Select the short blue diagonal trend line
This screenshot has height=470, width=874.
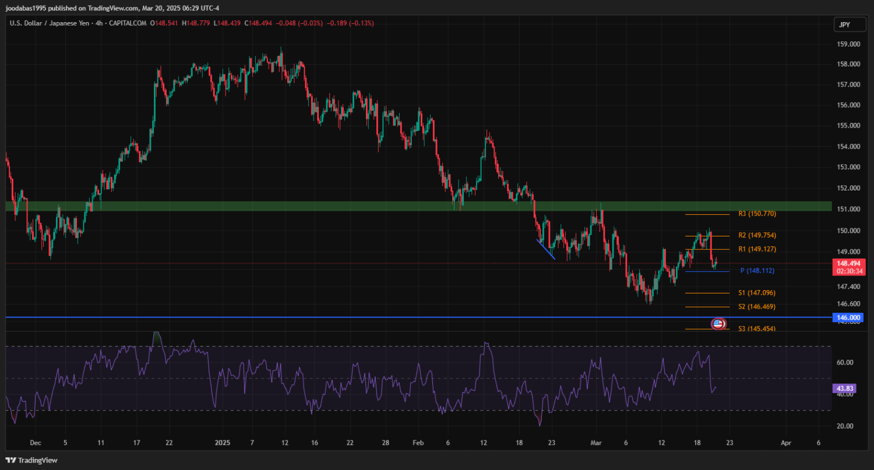546,249
